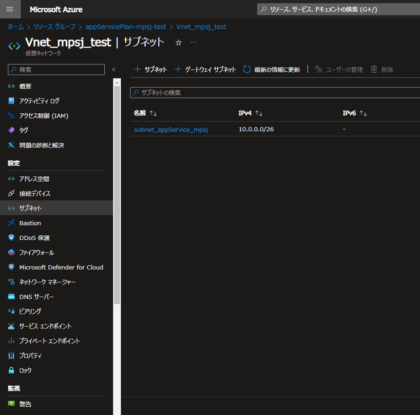
Task: Click the Microsoft Azure home title
Action: click(56, 10)
